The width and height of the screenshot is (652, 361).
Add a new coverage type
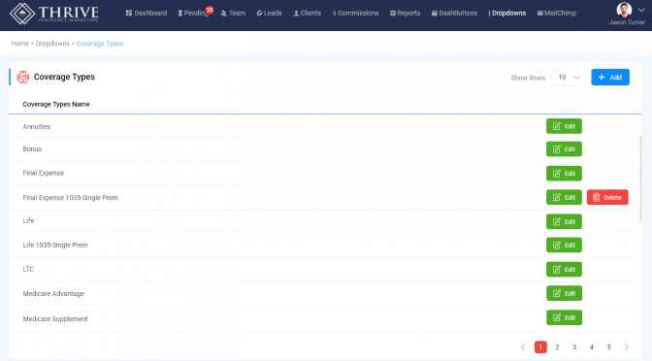pos(610,78)
